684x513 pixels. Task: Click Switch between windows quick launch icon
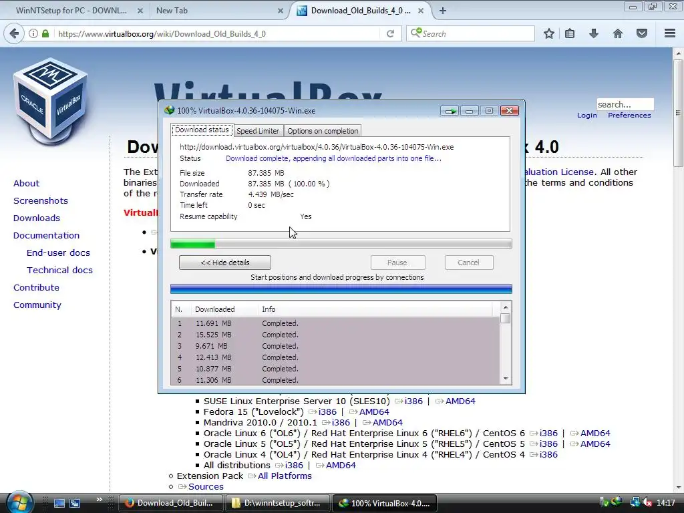75,503
